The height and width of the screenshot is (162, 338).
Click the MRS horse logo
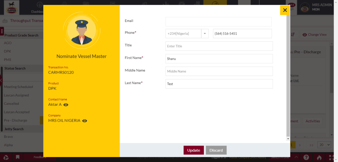coord(12,8)
